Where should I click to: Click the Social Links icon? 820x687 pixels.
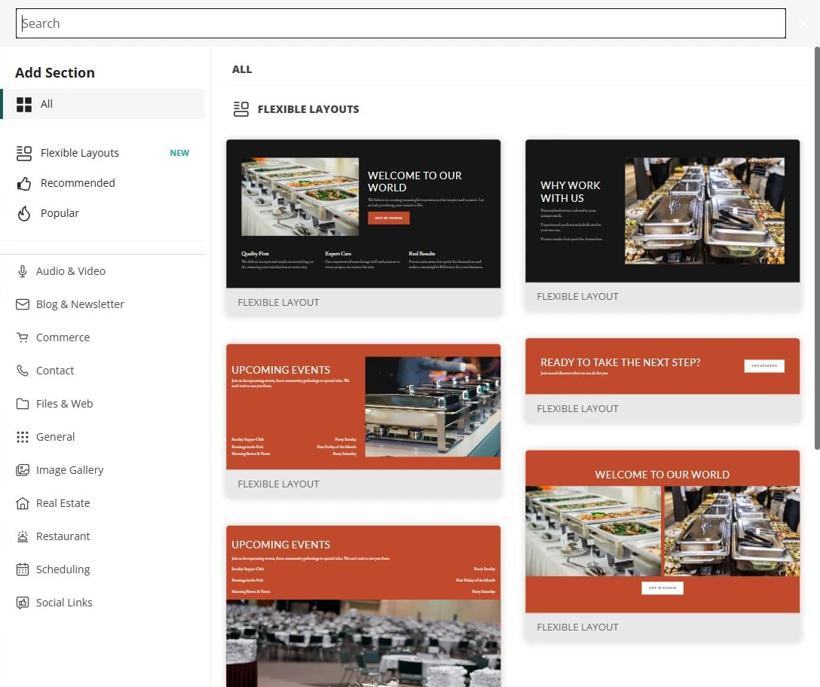(x=23, y=603)
